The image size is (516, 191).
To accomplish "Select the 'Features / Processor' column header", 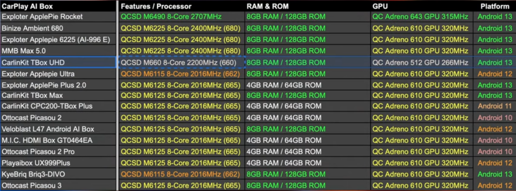I will coord(181,6).
